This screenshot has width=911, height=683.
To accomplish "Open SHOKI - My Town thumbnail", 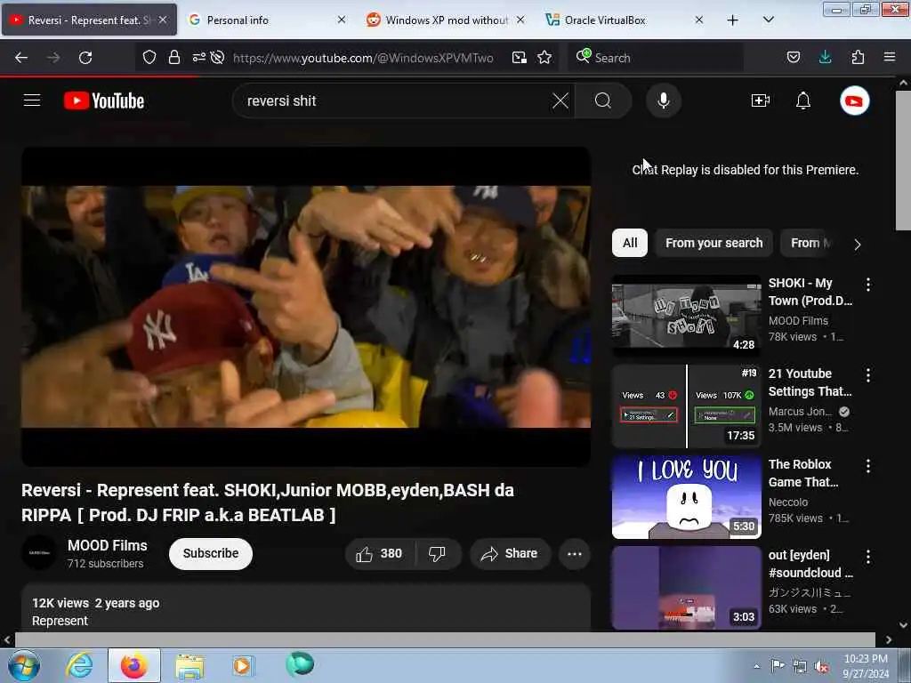I will pos(686,316).
